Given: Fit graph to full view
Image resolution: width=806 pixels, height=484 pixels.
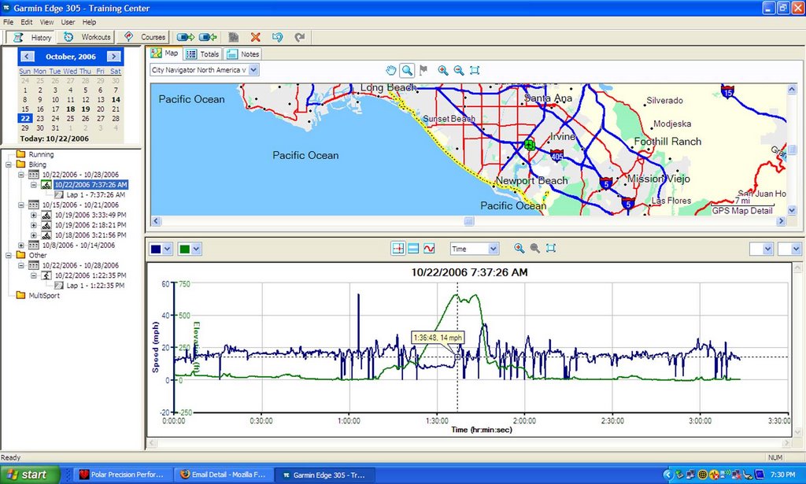Looking at the screenshot, I should click(550, 248).
